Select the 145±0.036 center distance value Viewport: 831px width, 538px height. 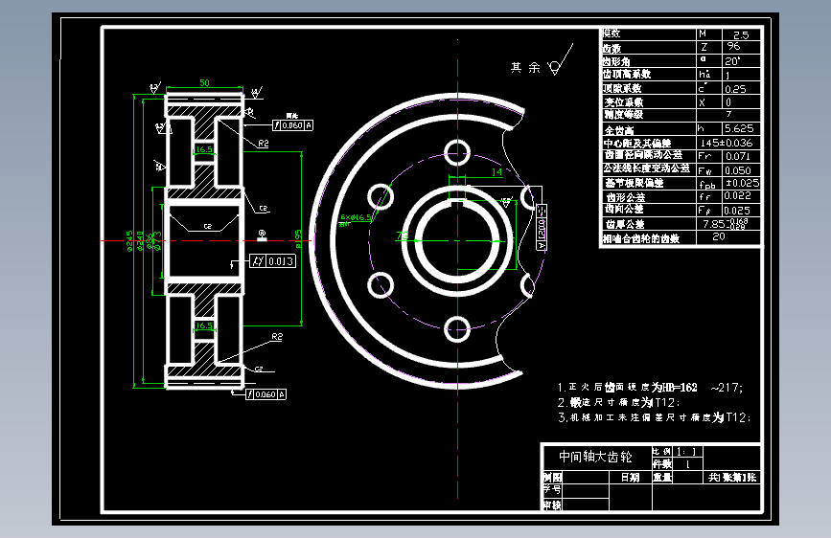tap(727, 143)
